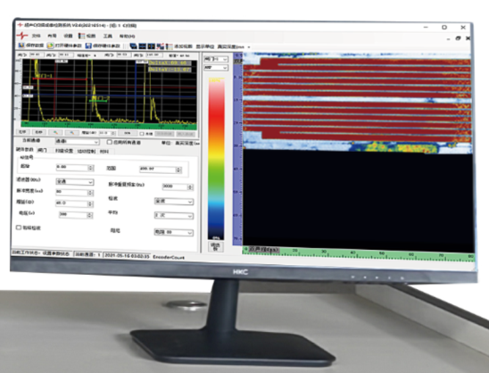
Task: Click the DeltaX readout in the A-scan graph
Action: coord(169,63)
